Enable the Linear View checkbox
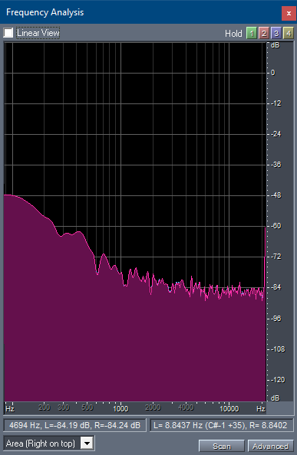The width and height of the screenshot is (297, 455). point(8,33)
